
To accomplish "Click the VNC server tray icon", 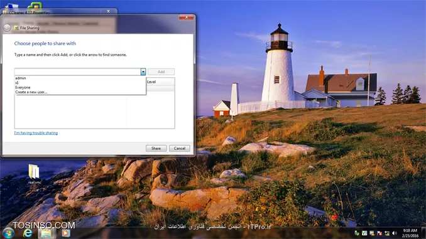I will pyautogui.click(x=364, y=233).
